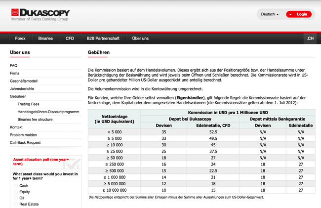The width and height of the screenshot is (321, 208).
Task: Select the Oil poll option
Action: click(x=16, y=198)
